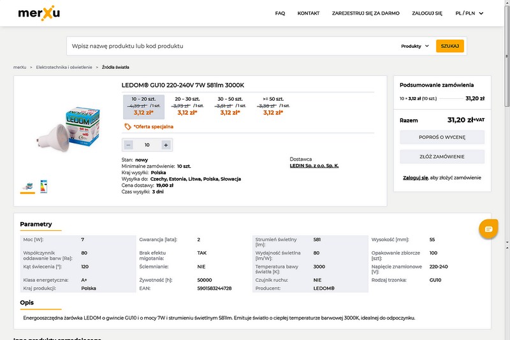Open the FAQ menu item
This screenshot has width=510, height=340.
pyautogui.click(x=280, y=13)
